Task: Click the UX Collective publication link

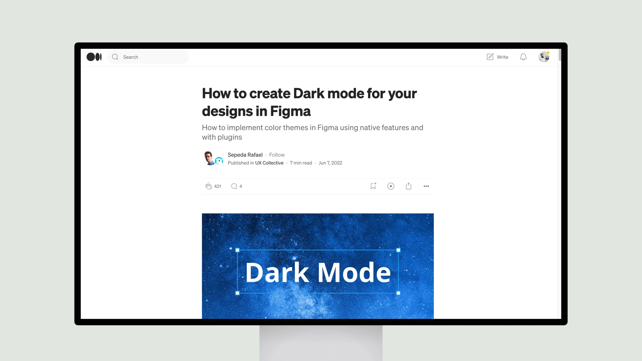Action: pos(269,163)
